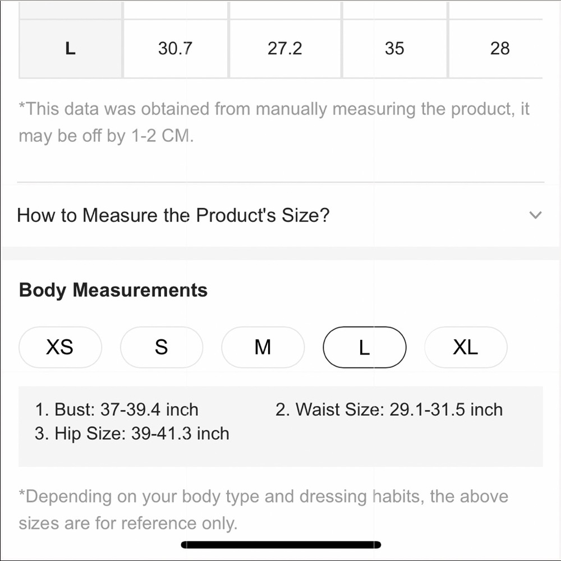This screenshot has width=561, height=561.
Task: Tap the Body Measurements heading
Action: tap(113, 290)
